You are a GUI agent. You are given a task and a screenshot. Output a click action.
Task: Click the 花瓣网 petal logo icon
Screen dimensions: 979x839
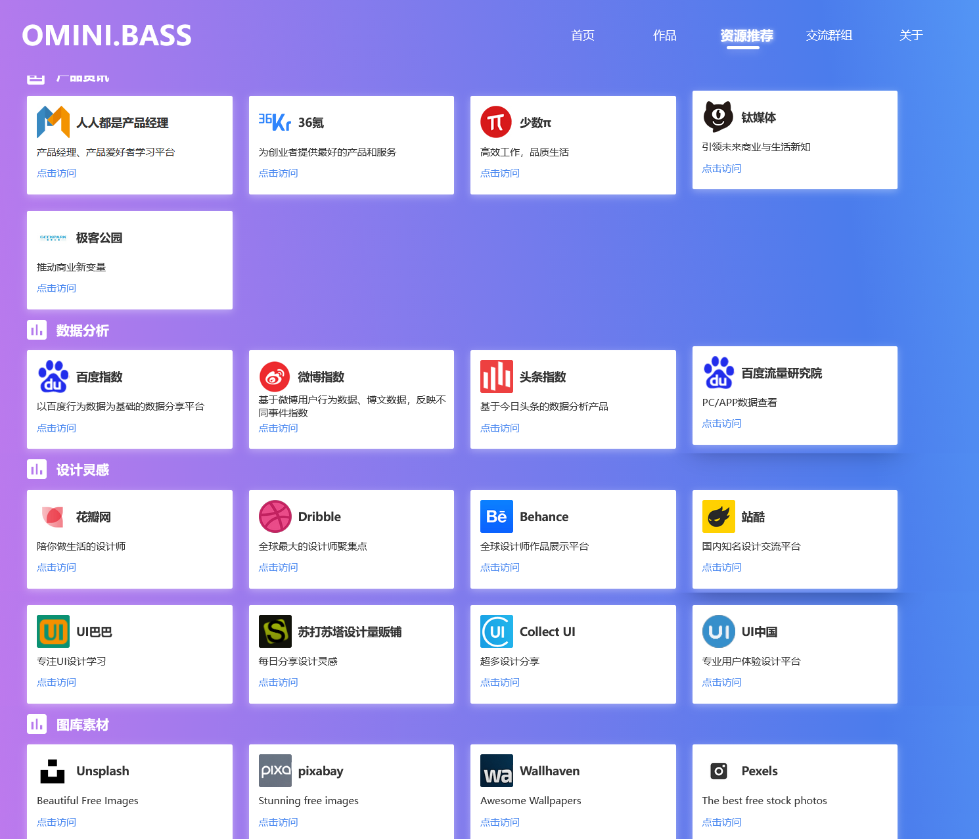coord(53,516)
